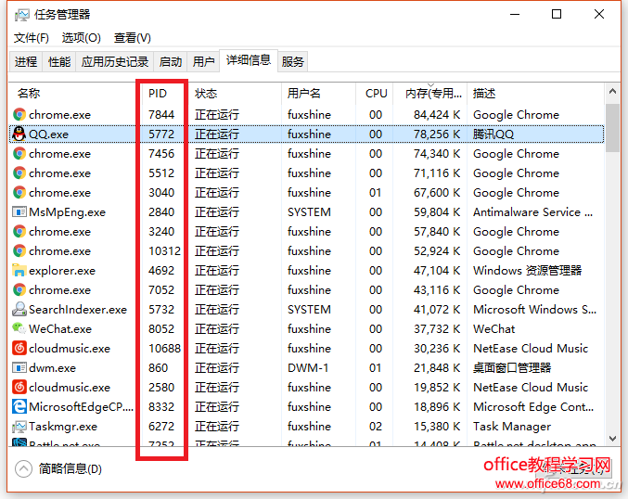Select the QQ.exe process name
The image size is (628, 499).
[x=48, y=134]
